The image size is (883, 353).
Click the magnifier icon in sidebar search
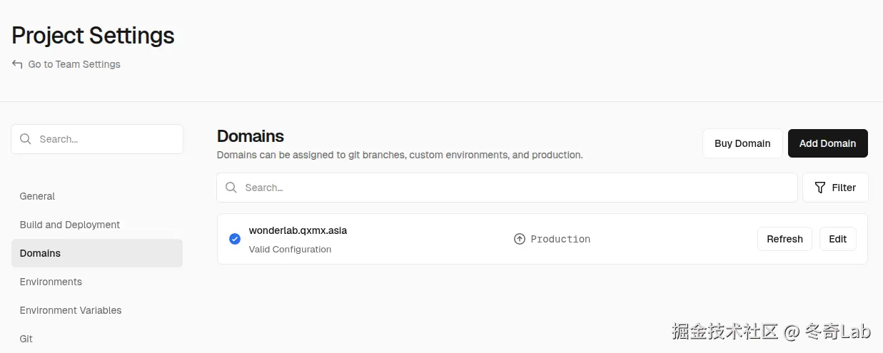click(26, 139)
